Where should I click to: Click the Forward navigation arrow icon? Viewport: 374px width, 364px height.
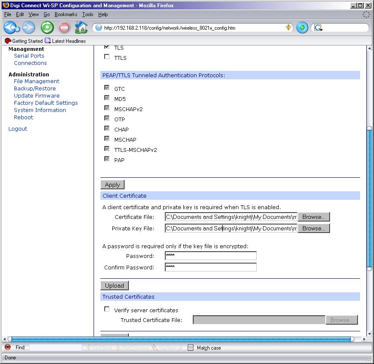tap(29, 28)
